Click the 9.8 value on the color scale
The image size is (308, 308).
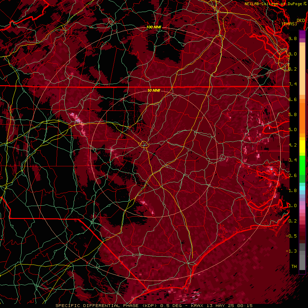[x=293, y=38]
